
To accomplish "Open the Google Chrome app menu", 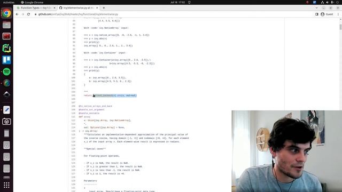I will click(32, 2).
